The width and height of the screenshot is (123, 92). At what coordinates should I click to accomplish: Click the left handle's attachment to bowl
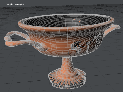click(x=28, y=37)
